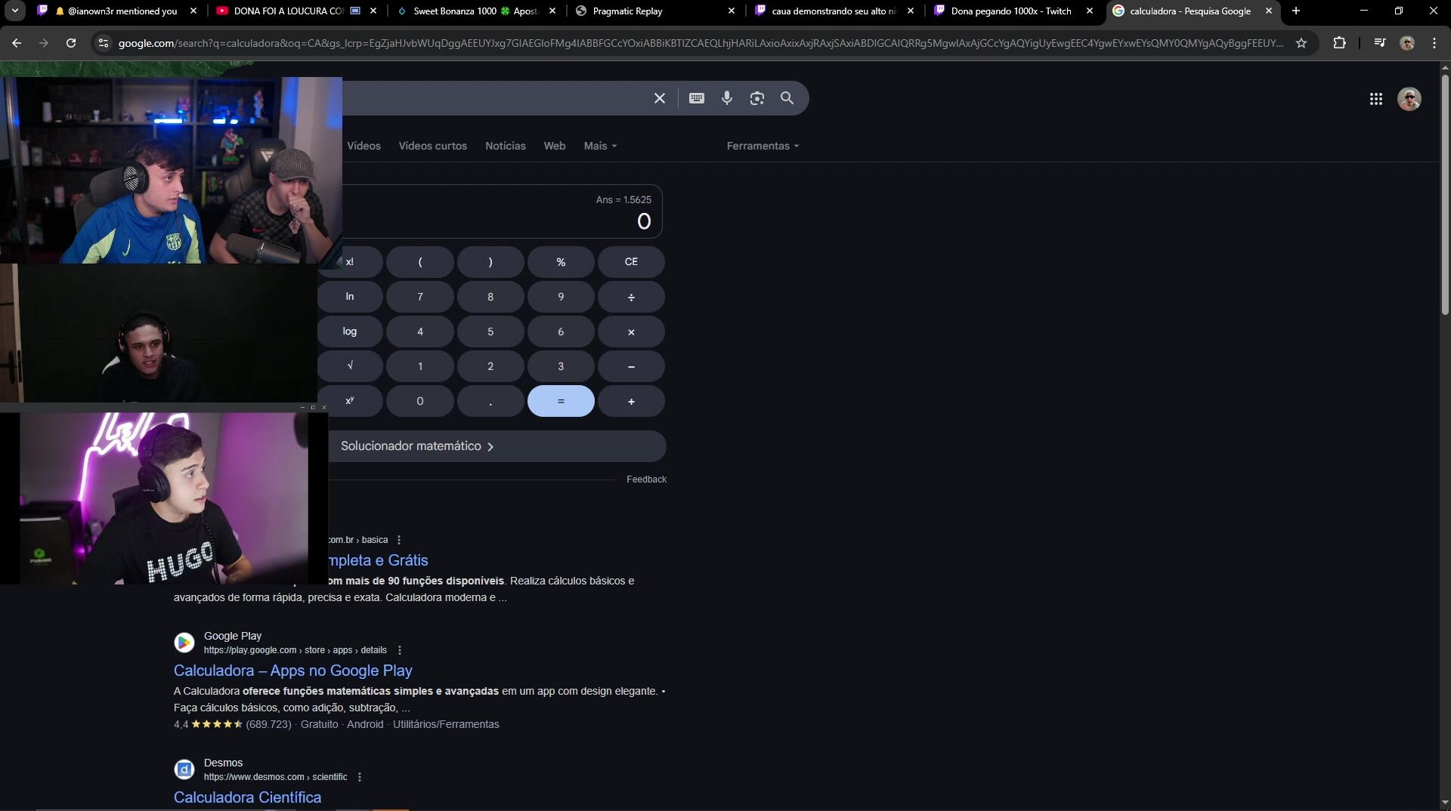Go forward to the next page
Screen dimensions: 1451x811
(44, 43)
